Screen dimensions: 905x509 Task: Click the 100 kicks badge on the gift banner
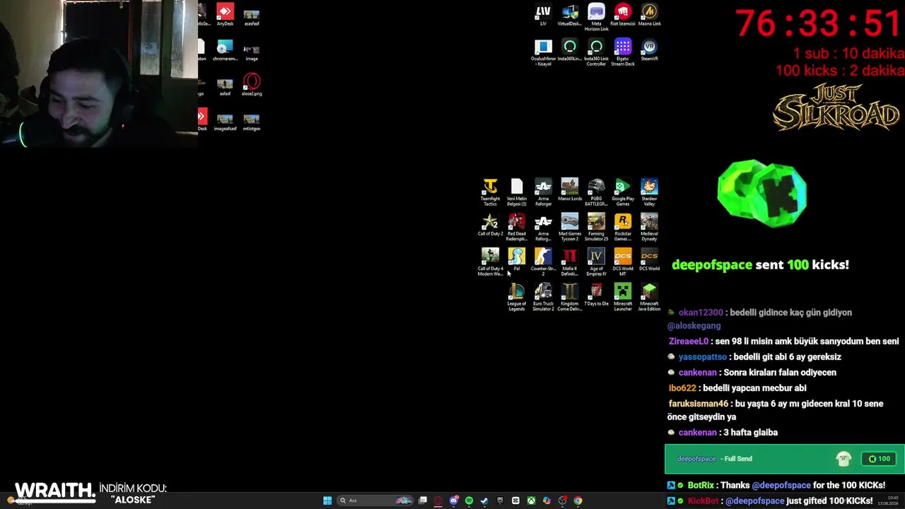[x=879, y=459]
